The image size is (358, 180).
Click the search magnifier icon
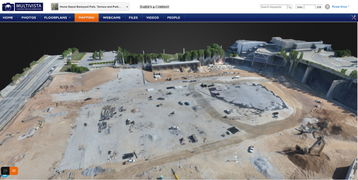click(x=289, y=7)
